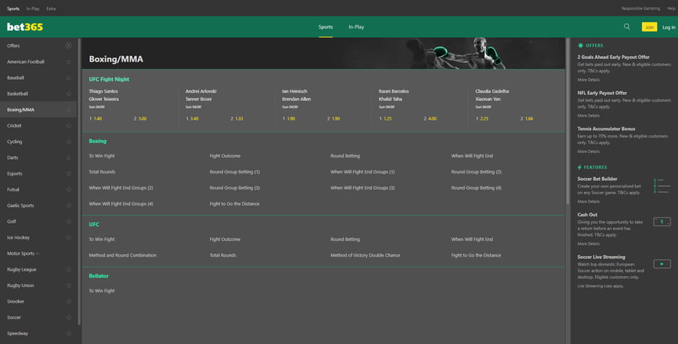Click star icon beside Soccer
The height and width of the screenshot is (344, 678).
[x=68, y=317]
